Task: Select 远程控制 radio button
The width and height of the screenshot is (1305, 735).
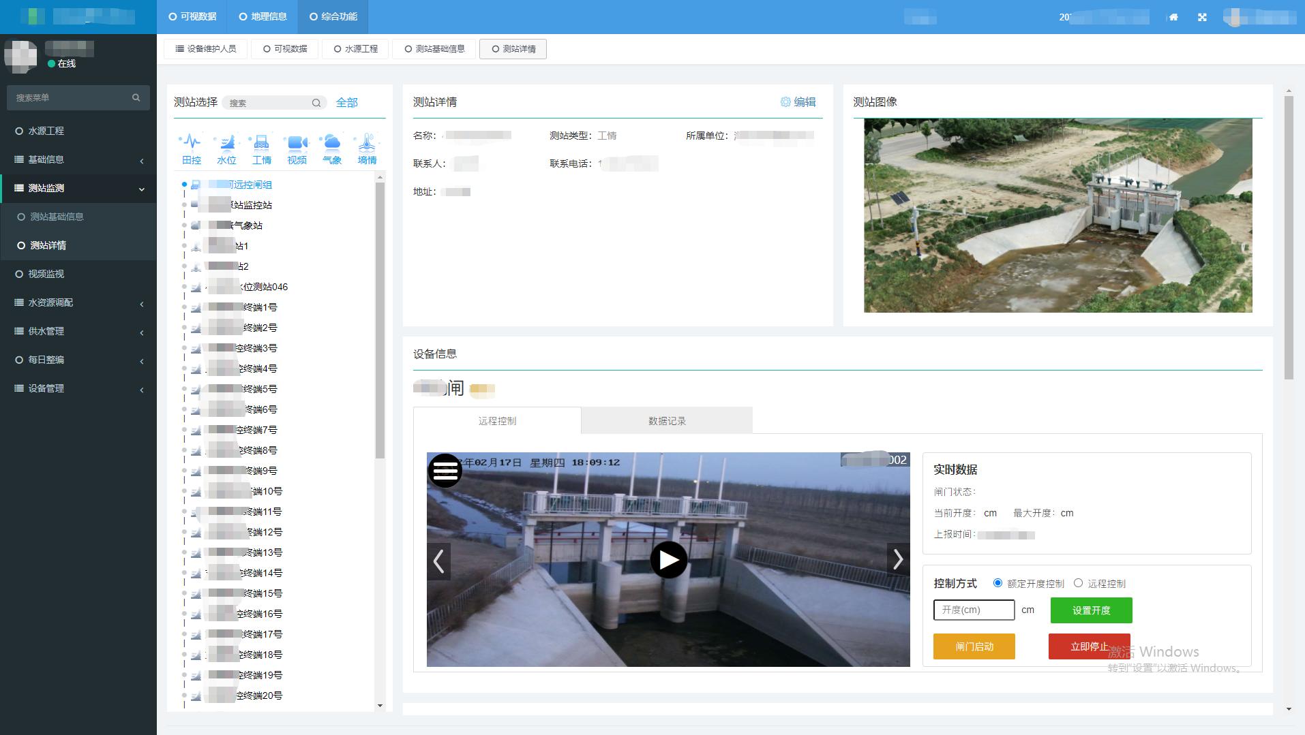Action: pyautogui.click(x=1078, y=583)
